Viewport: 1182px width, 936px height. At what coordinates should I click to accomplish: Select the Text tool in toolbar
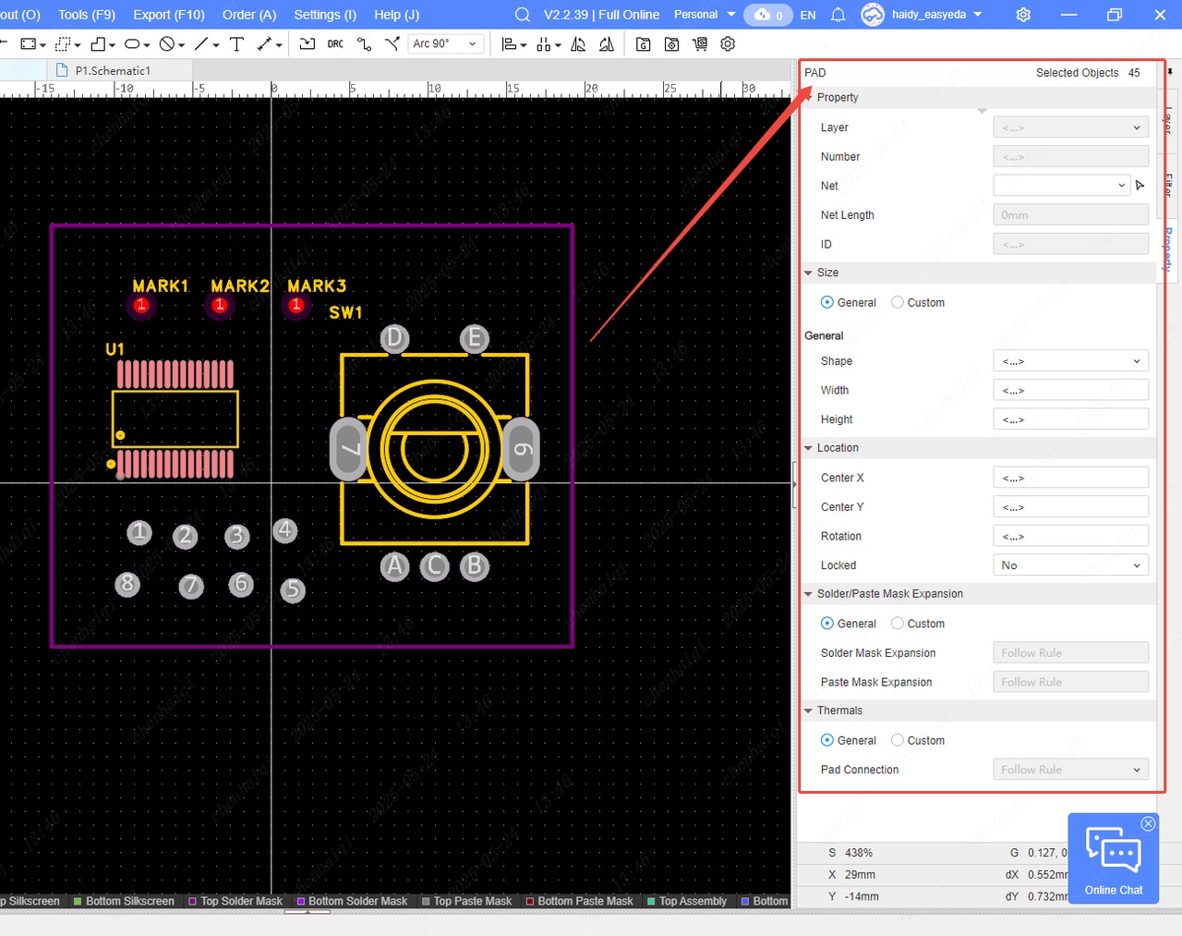pos(236,44)
